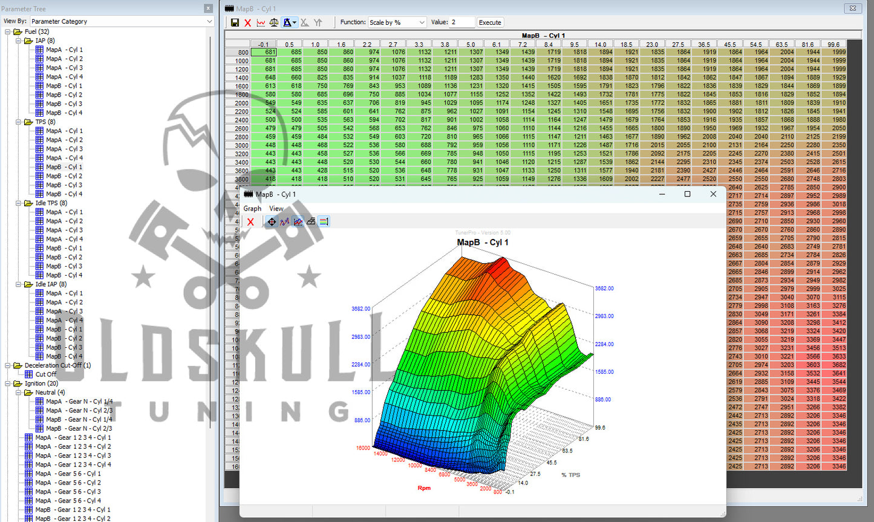Screen dimensions: 874x522
Task: Toggle the crosshair target graph button
Action: 272,222
